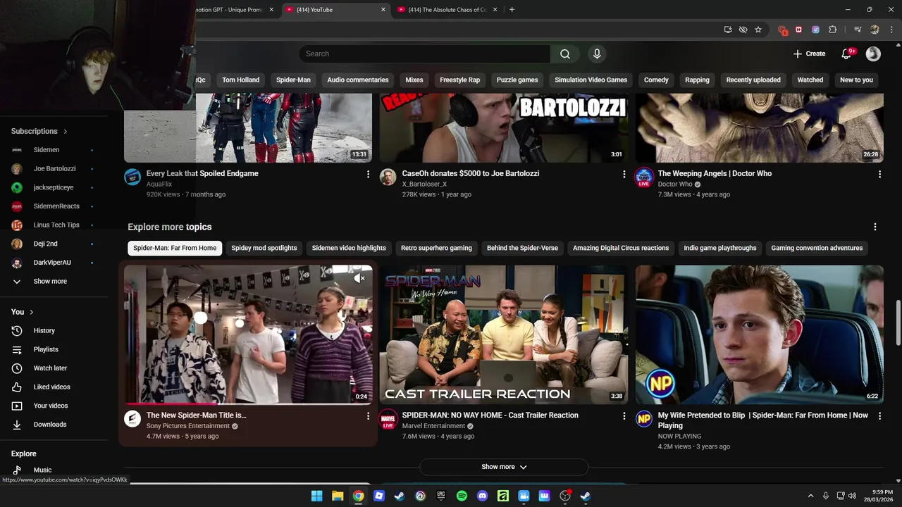Unmute the Spider-Man Title preview

[359, 279]
